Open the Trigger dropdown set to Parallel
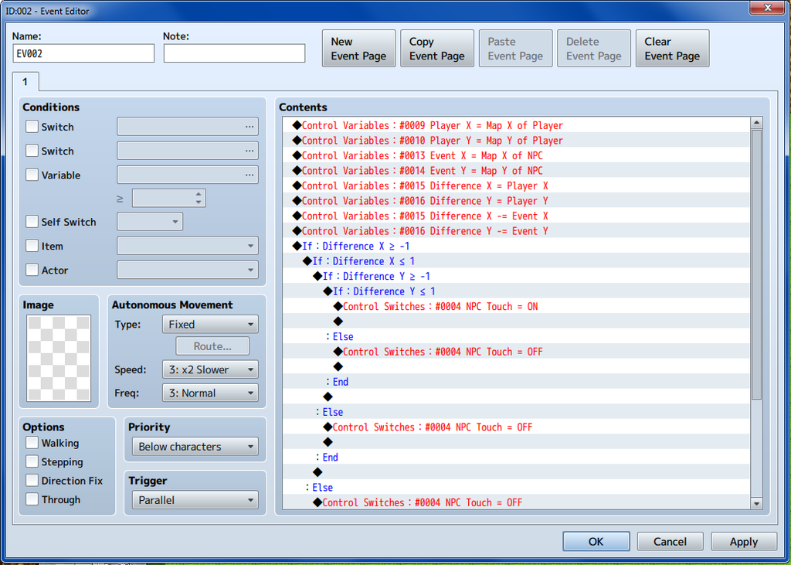The width and height of the screenshot is (791, 565). coord(194,500)
